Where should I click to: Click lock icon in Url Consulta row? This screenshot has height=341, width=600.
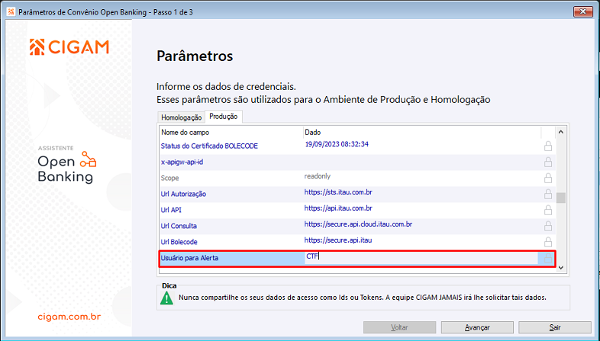coord(548,226)
